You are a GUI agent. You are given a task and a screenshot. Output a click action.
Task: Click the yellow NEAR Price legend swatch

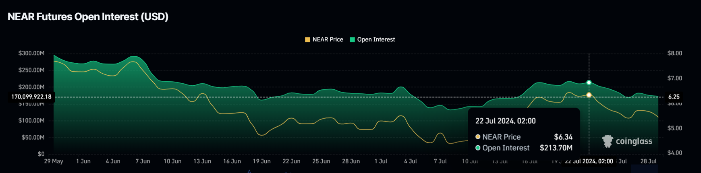[307, 39]
